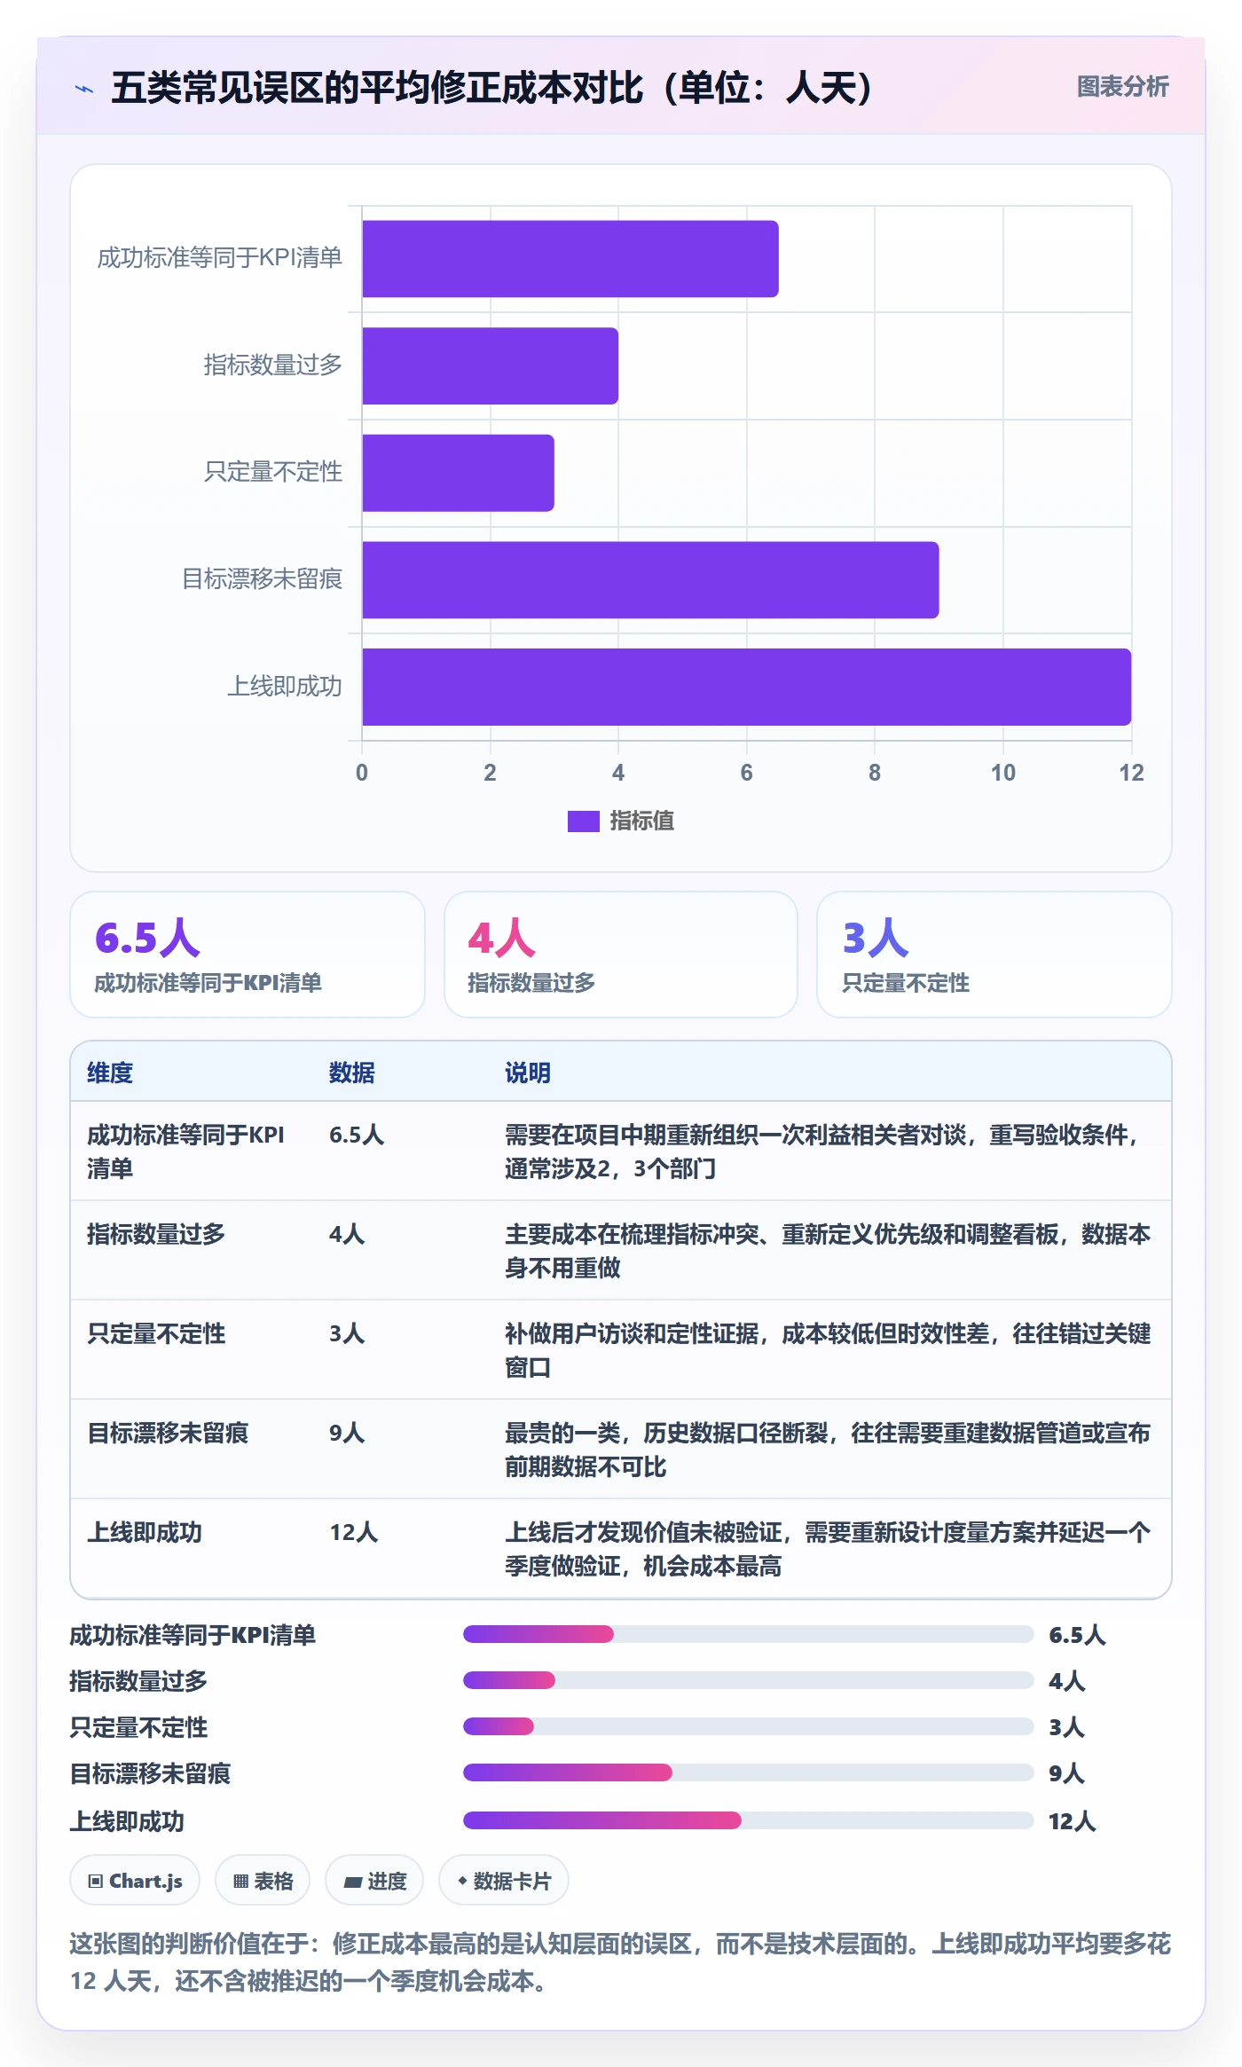Click the 12人 progress value
The height and width of the screenshot is (2067, 1242).
pyautogui.click(x=1073, y=1821)
